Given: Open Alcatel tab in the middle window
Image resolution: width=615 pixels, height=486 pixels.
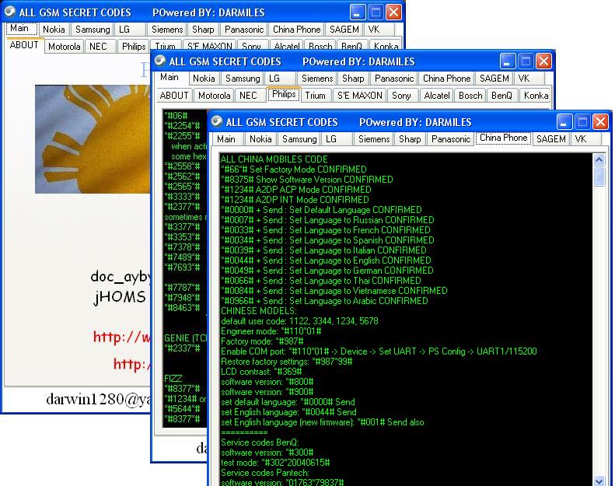Looking at the screenshot, I should point(436,96).
